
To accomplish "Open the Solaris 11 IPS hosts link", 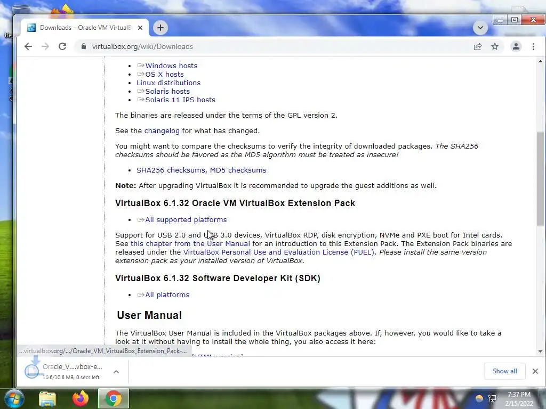I will coord(180,100).
